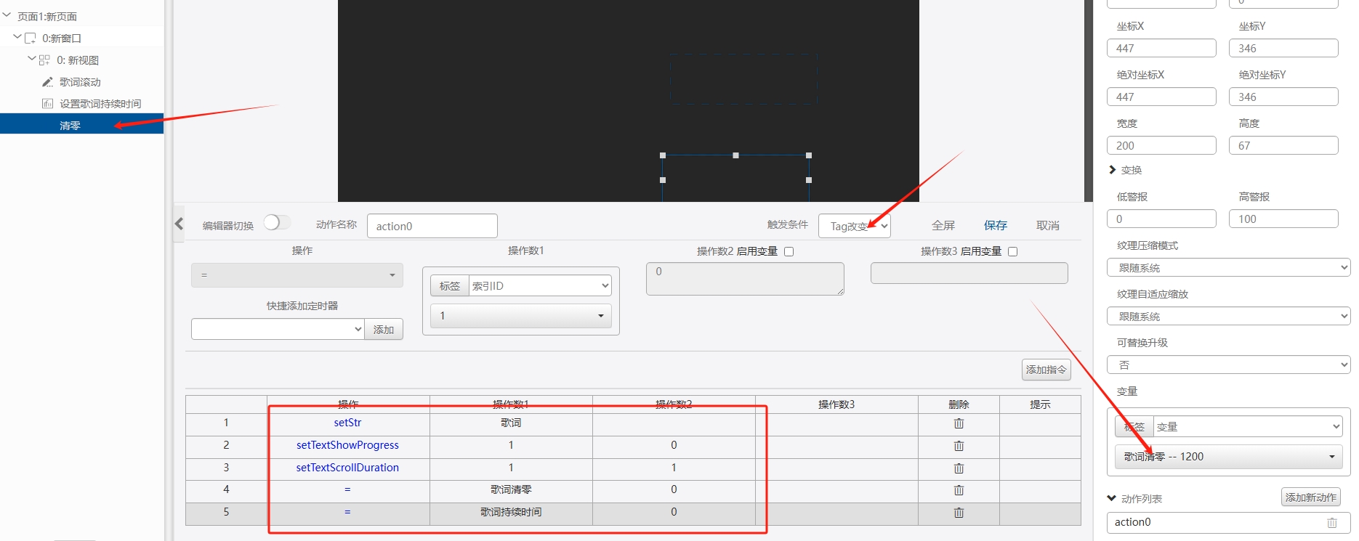1359x541 pixels.
Task: Click the setStr operation link
Action: pyautogui.click(x=347, y=423)
